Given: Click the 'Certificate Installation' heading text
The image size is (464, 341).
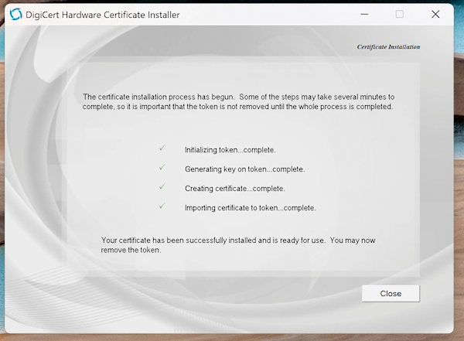Looking at the screenshot, I should click(388, 46).
